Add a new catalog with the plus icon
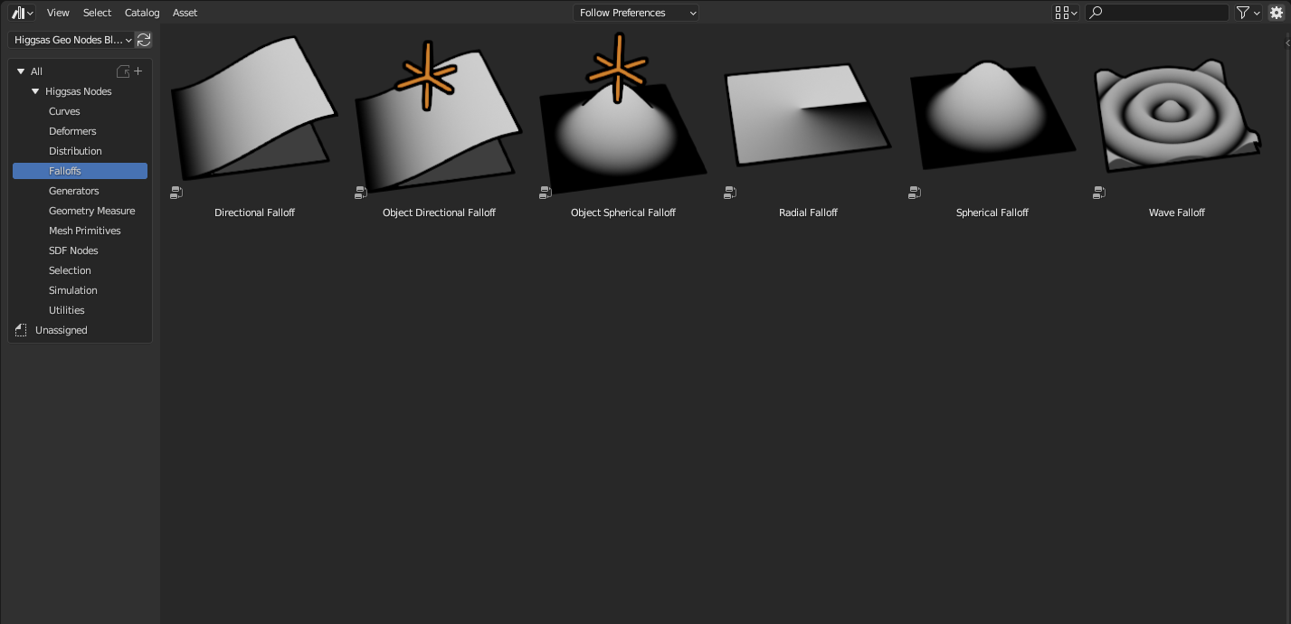Image resolution: width=1291 pixels, height=624 pixels. [x=138, y=71]
